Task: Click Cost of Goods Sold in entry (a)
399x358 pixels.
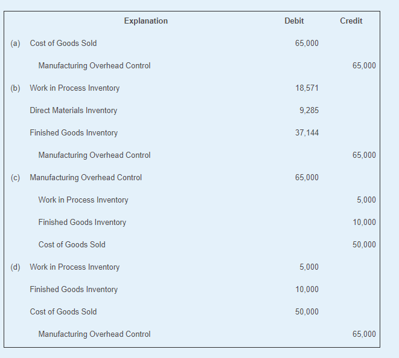Action: pyautogui.click(x=63, y=44)
